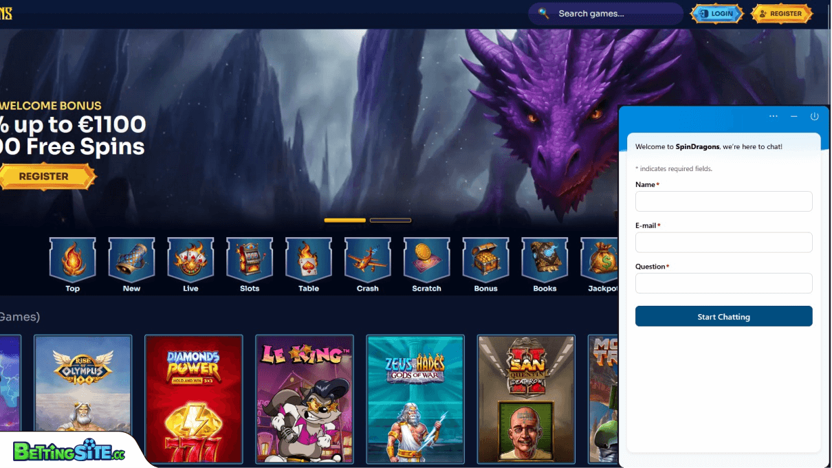832x468 pixels.
Task: Open the Crash games airplane icon
Action: point(368,260)
